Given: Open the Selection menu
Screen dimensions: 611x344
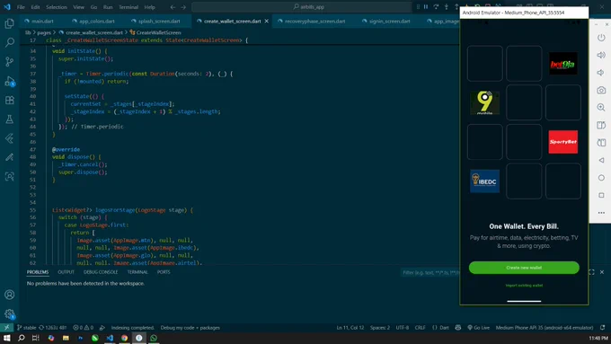Looking at the screenshot, I should (57, 7).
